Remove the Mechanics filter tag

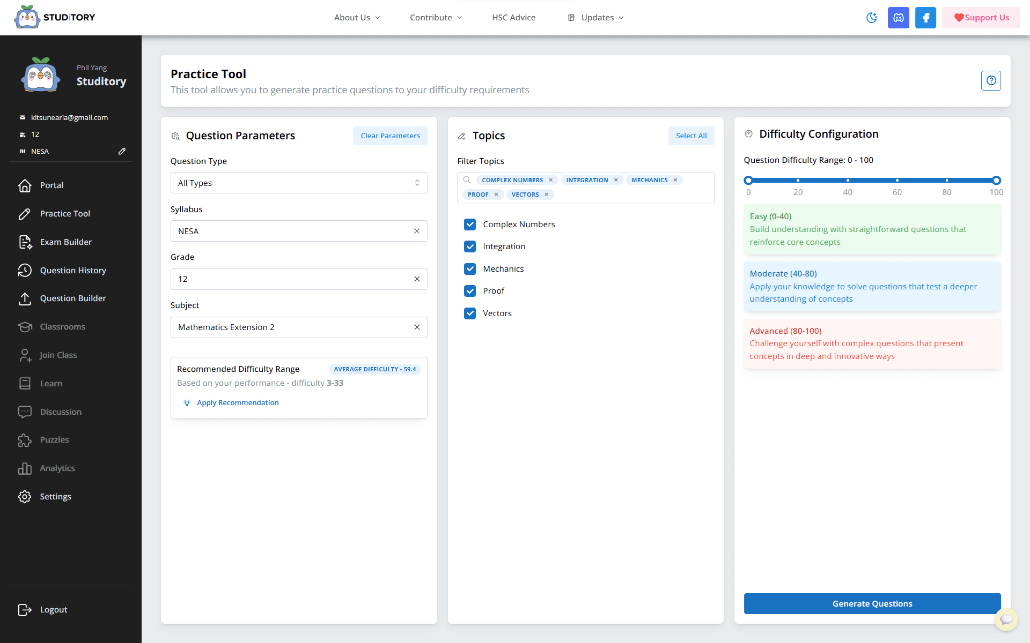[675, 180]
